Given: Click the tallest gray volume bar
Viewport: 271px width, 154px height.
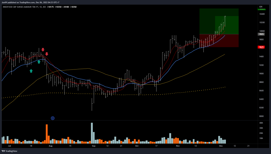Looking at the screenshot, I should coord(92,133).
